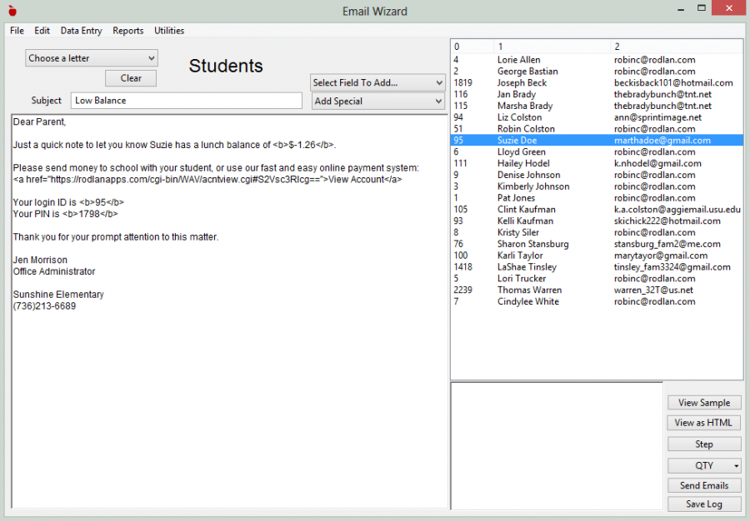Select the Marsha Brady row
The image size is (750, 521).
tap(597, 106)
